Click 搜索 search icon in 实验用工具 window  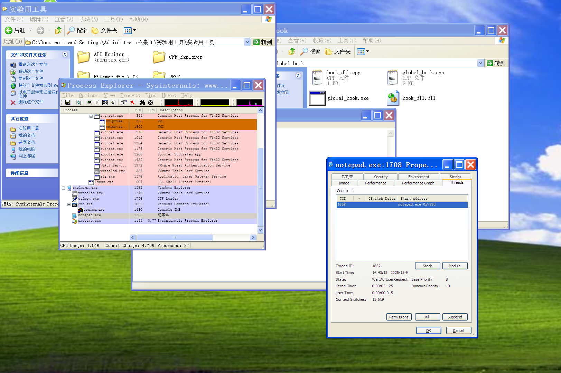click(71, 30)
